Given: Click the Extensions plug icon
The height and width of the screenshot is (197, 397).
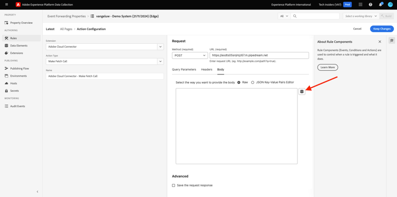Looking at the screenshot, I should click(6, 53).
